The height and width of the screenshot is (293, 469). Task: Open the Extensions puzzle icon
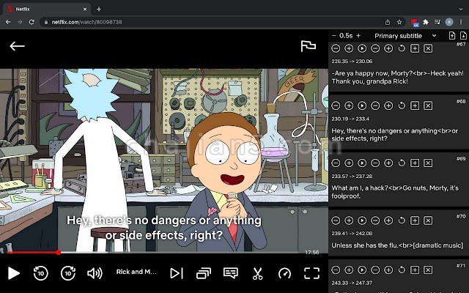(426, 22)
